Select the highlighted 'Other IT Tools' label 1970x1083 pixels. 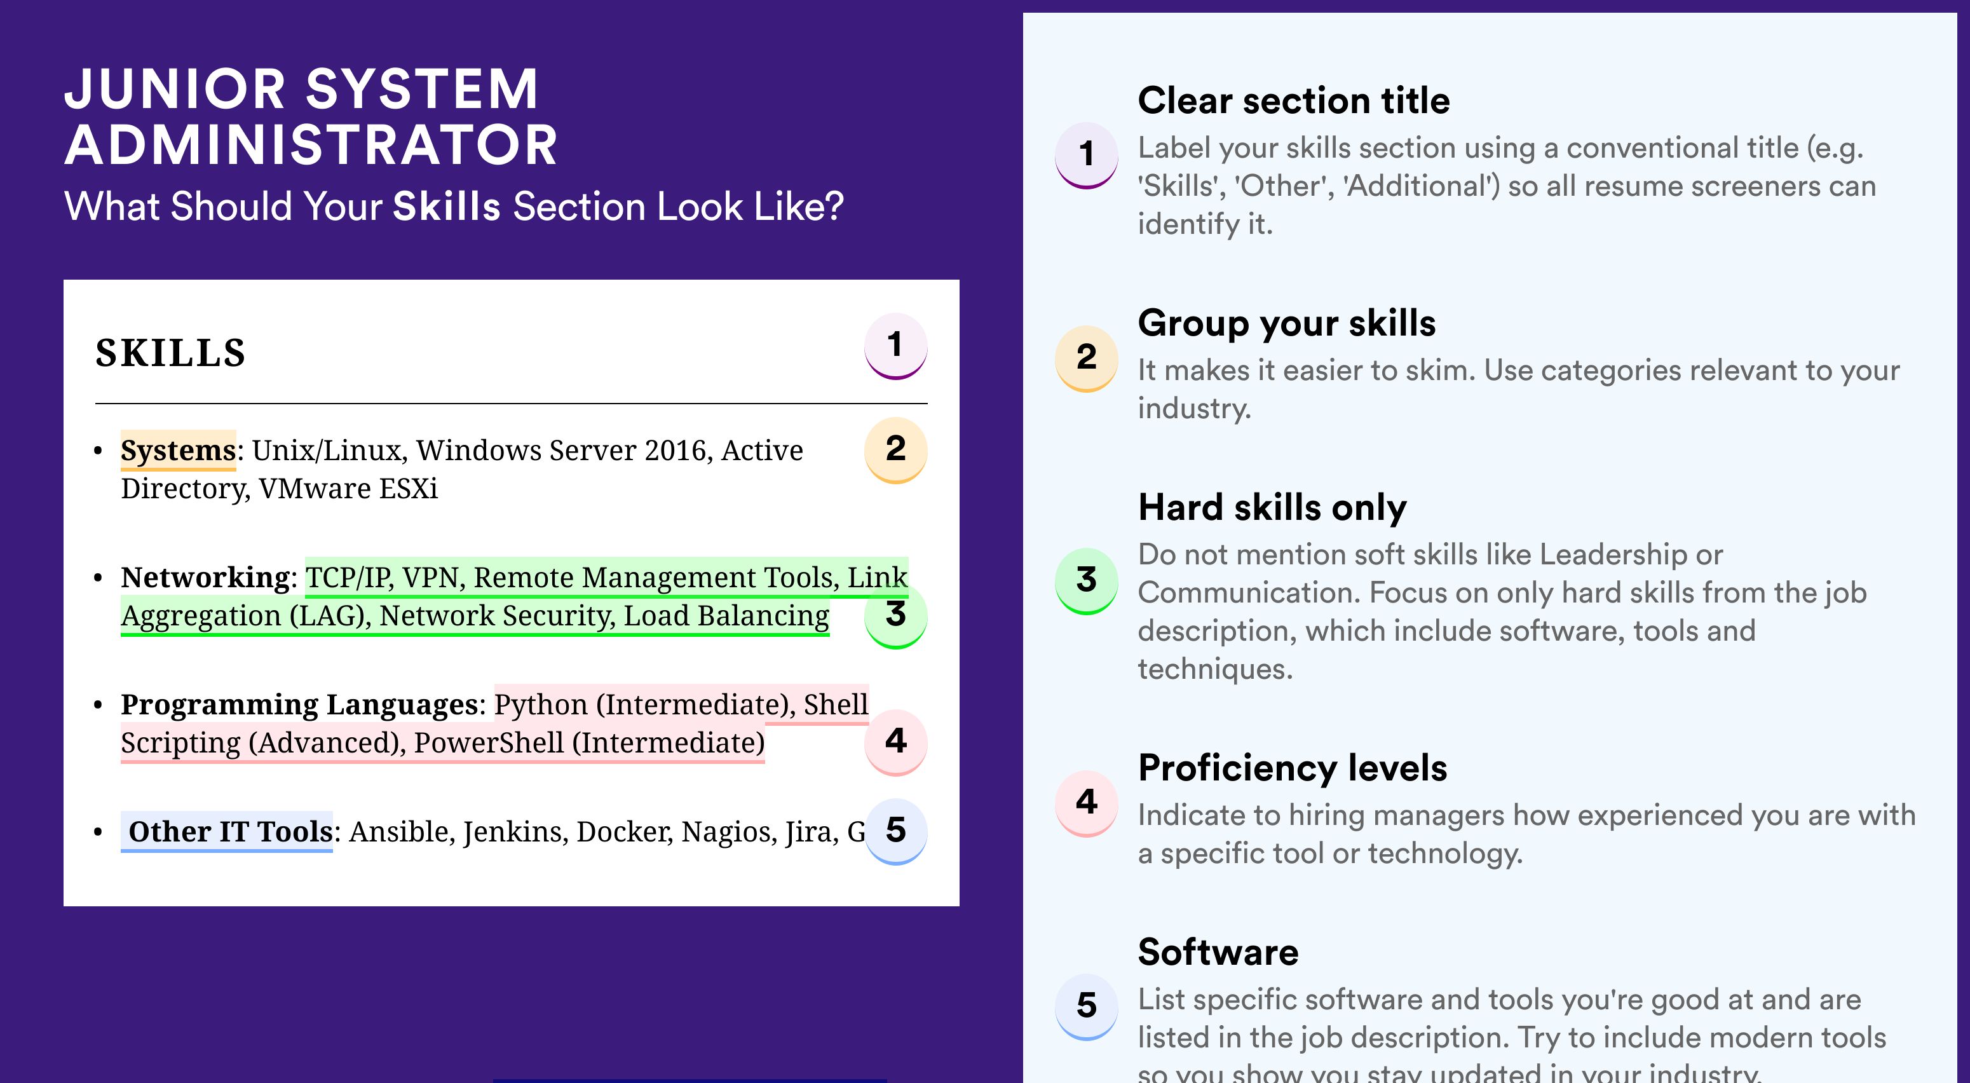[x=227, y=831]
